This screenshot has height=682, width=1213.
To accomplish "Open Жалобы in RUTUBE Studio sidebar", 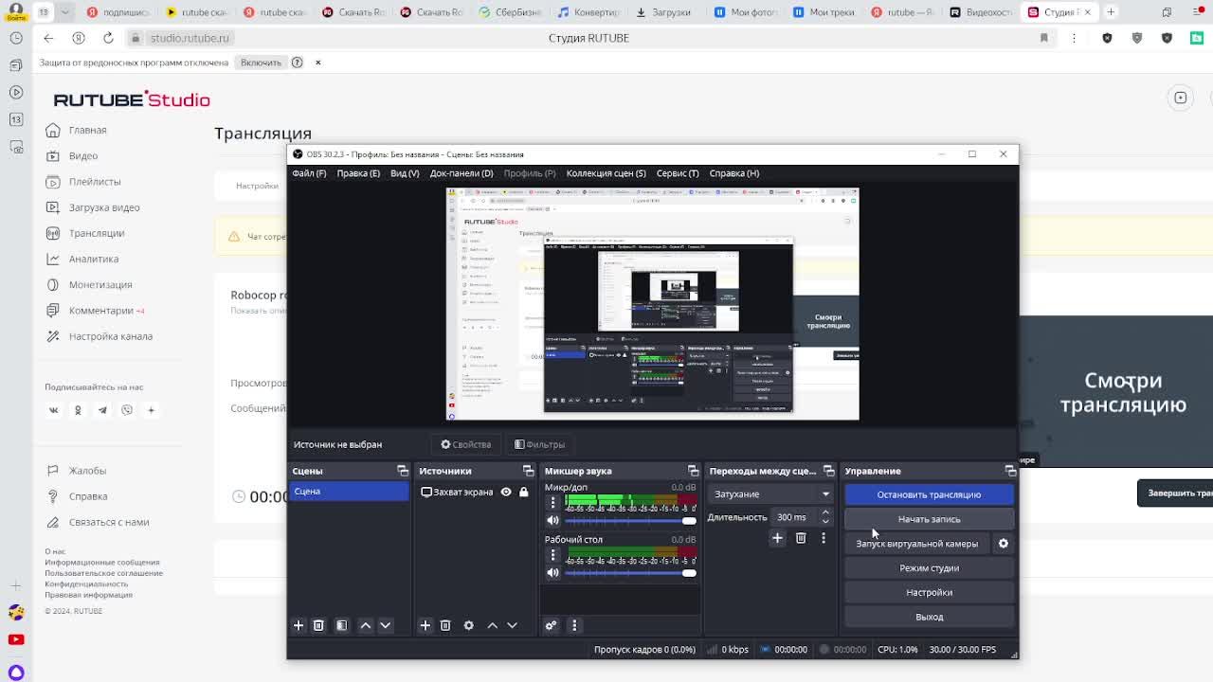I will tap(87, 471).
